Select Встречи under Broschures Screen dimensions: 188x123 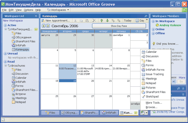[19, 94]
